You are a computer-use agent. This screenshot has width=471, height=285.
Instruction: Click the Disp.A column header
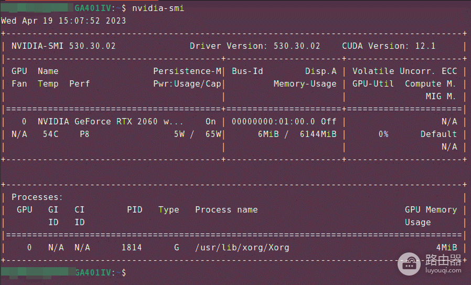pyautogui.click(x=321, y=71)
